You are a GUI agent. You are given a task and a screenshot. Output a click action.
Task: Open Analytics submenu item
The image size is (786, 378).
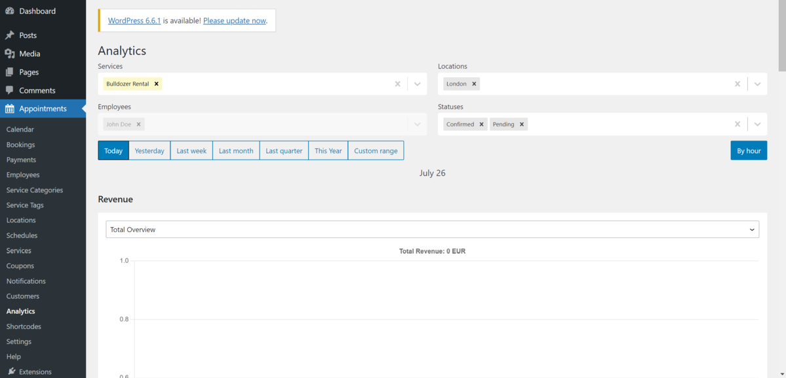pos(20,311)
